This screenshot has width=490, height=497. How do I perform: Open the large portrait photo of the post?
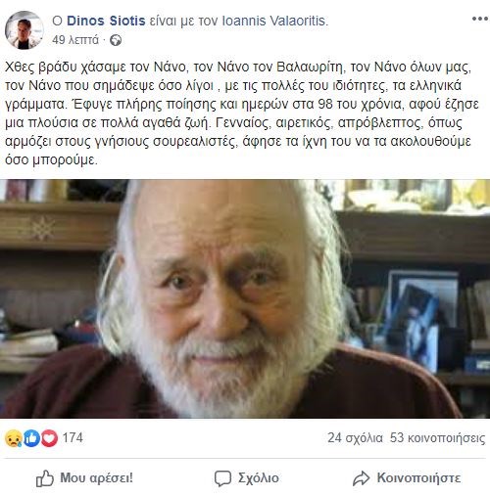245,298
